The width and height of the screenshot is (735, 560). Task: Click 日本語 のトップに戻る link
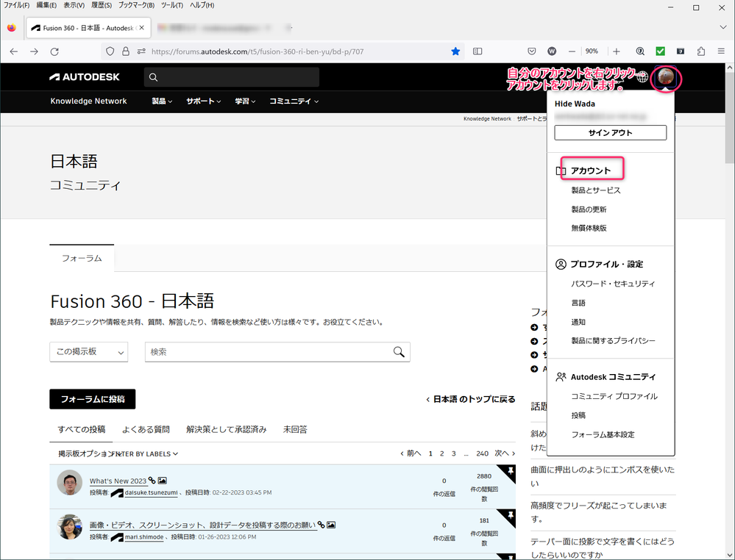[471, 399]
